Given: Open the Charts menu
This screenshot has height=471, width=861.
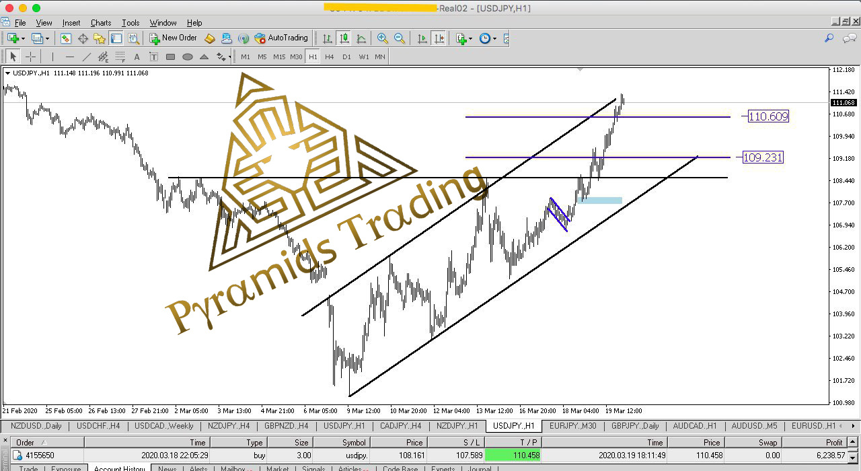Looking at the screenshot, I should coord(101,23).
